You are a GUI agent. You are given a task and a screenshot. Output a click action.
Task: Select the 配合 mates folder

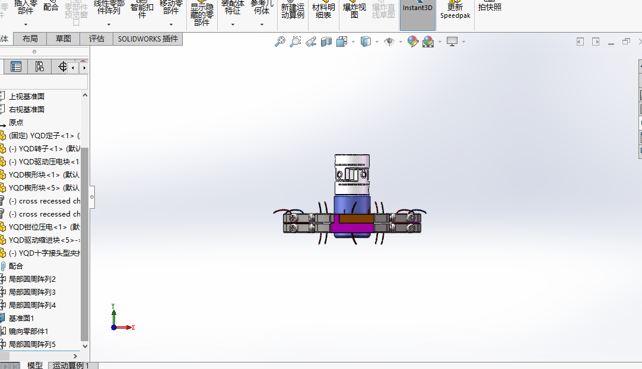point(16,266)
